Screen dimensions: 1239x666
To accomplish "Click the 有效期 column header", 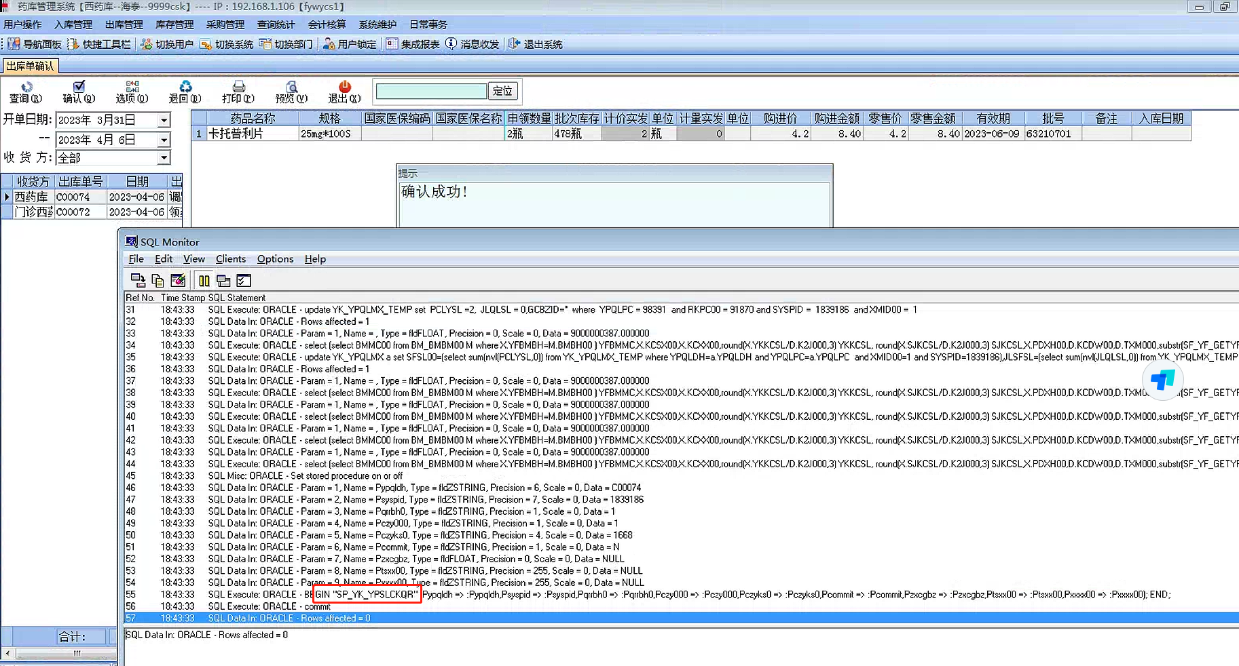I will [x=993, y=119].
